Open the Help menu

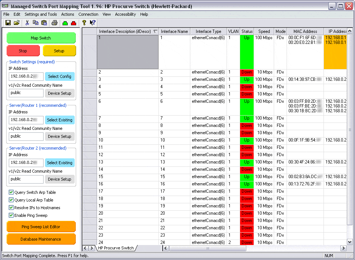144,14
